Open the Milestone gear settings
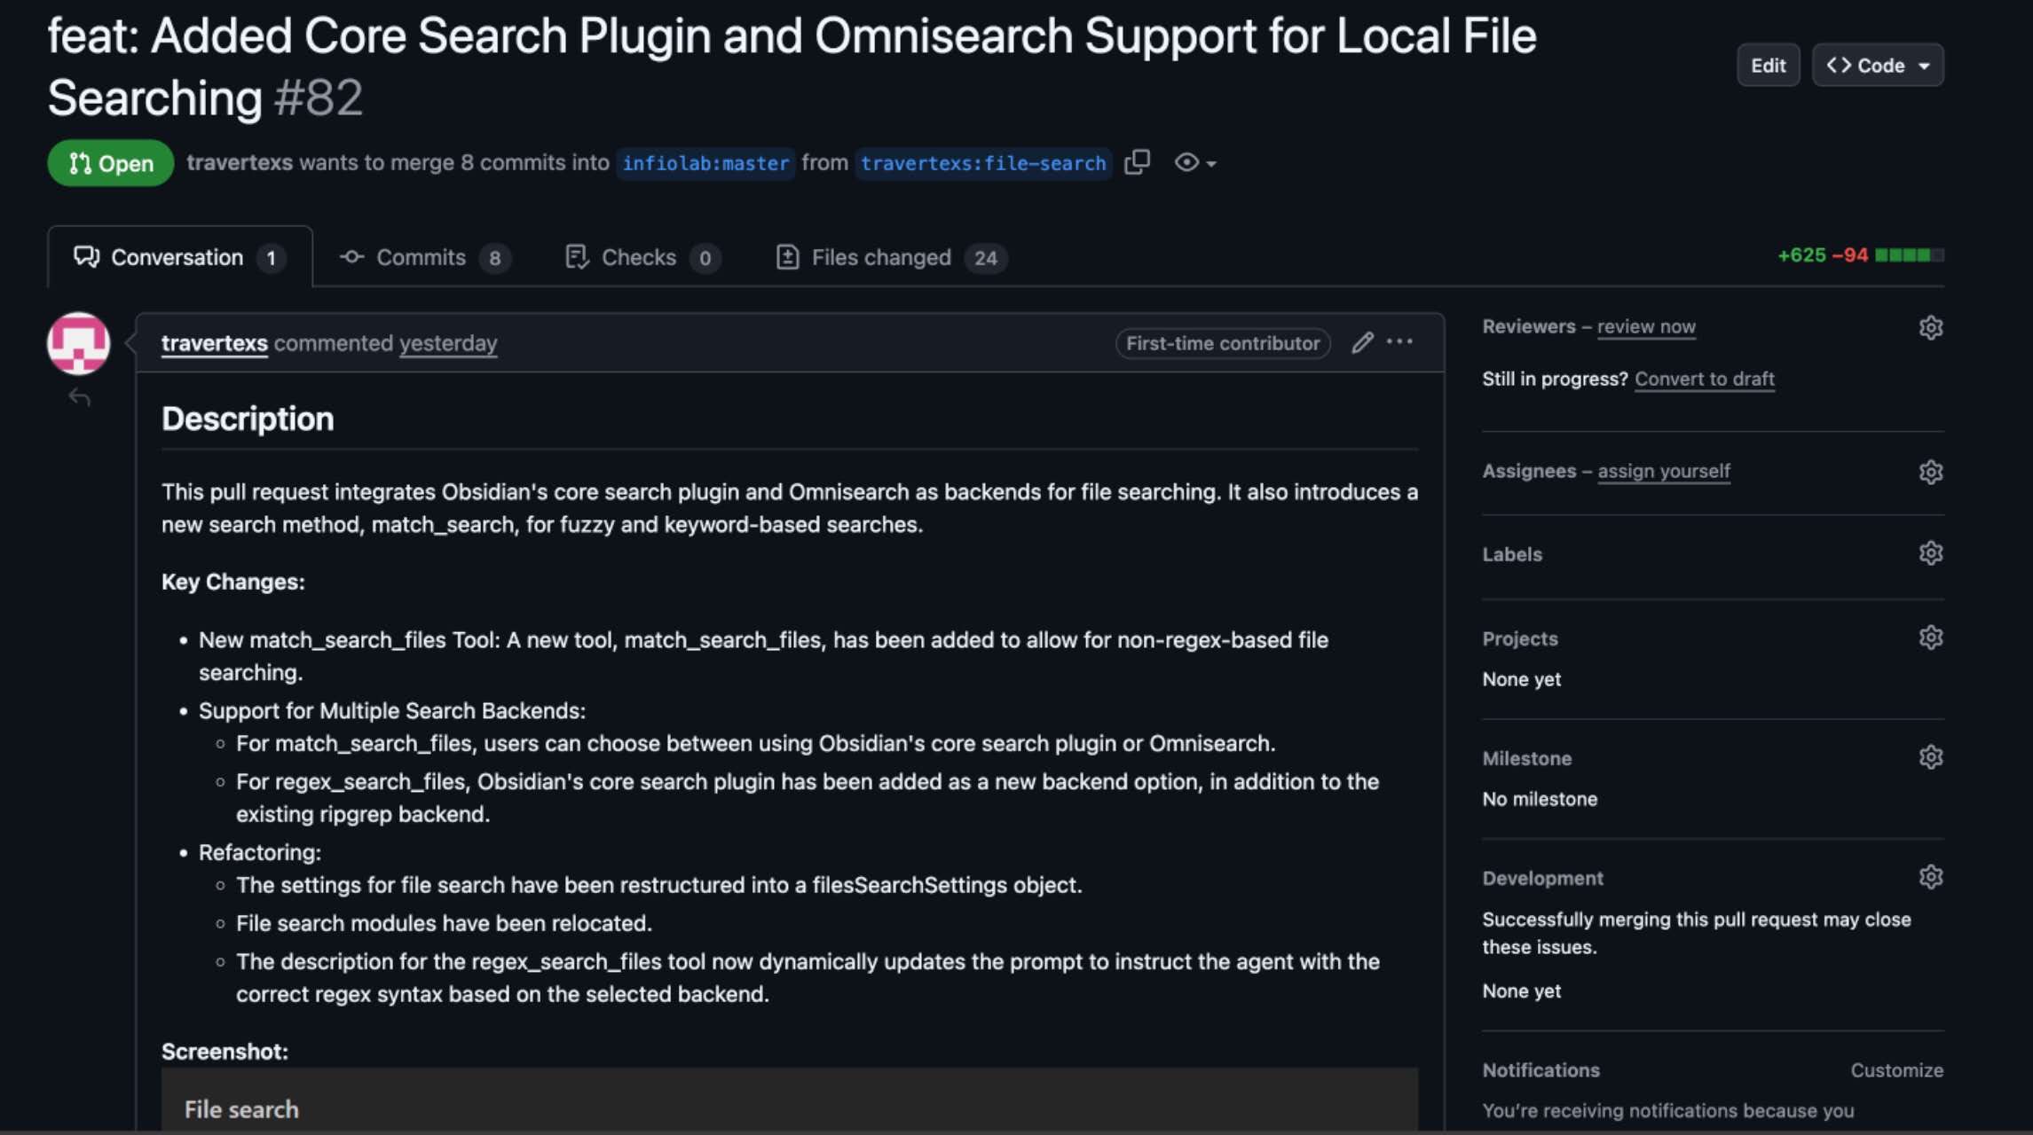Screen dimensions: 2033x1135 [x=1930, y=757]
